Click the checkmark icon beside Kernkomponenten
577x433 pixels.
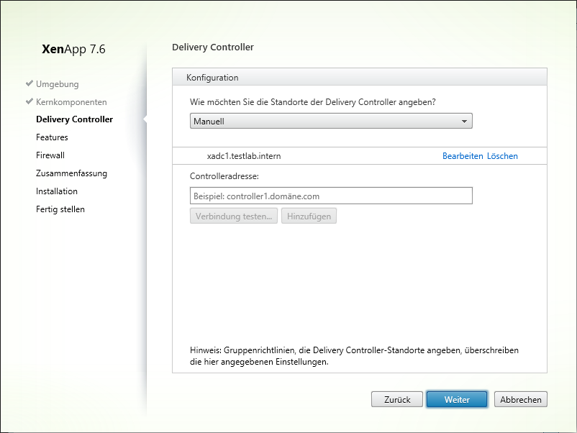[x=29, y=101]
